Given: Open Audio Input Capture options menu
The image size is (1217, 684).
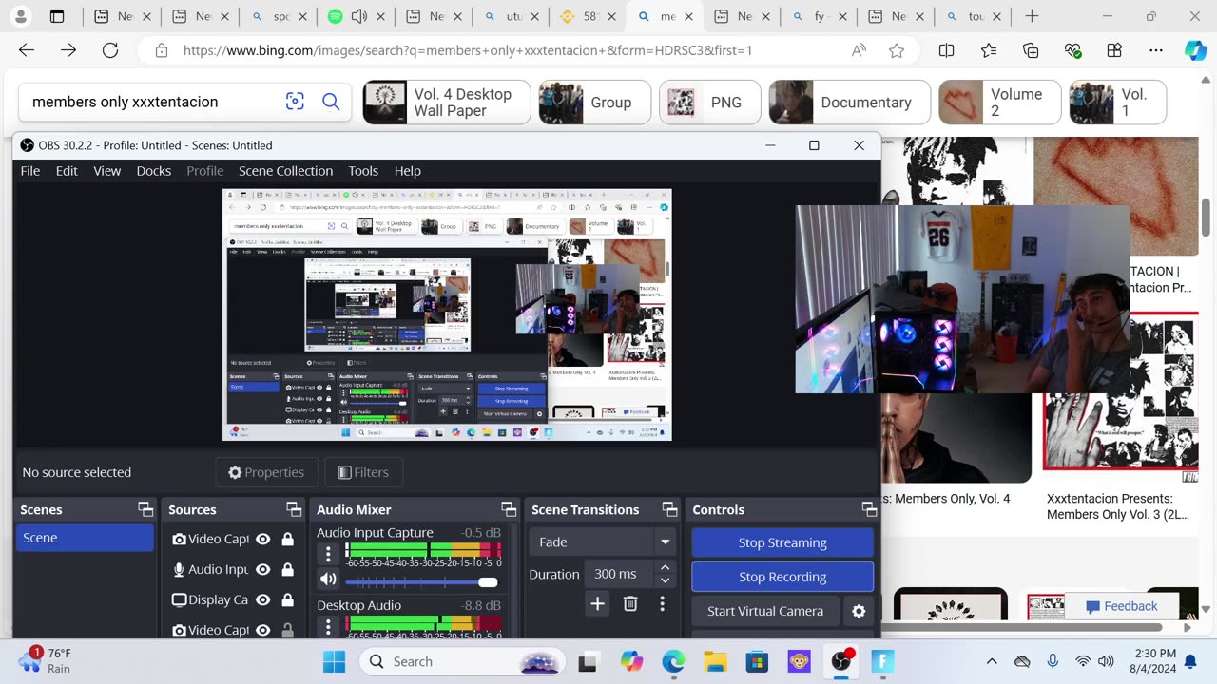Looking at the screenshot, I should coord(328,553).
